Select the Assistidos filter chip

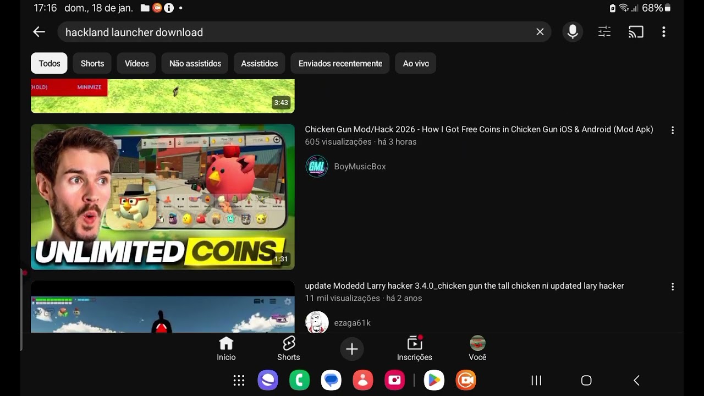click(x=260, y=63)
